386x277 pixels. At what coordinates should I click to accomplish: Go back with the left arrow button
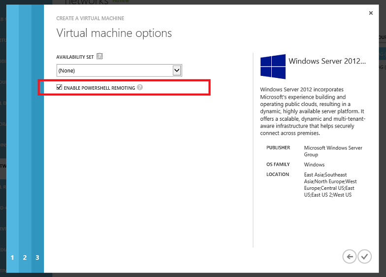[x=350, y=256]
